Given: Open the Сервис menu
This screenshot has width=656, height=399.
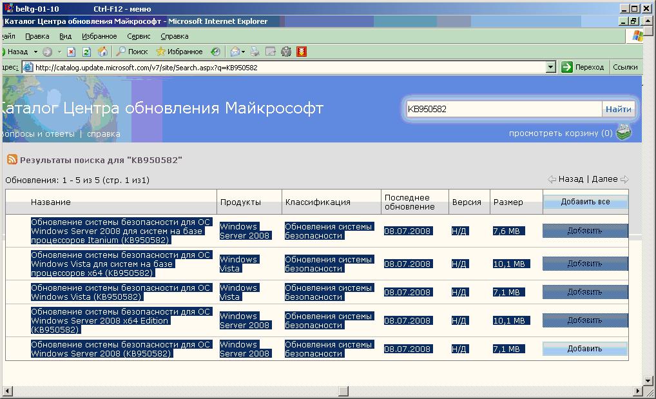Looking at the screenshot, I should (139, 37).
